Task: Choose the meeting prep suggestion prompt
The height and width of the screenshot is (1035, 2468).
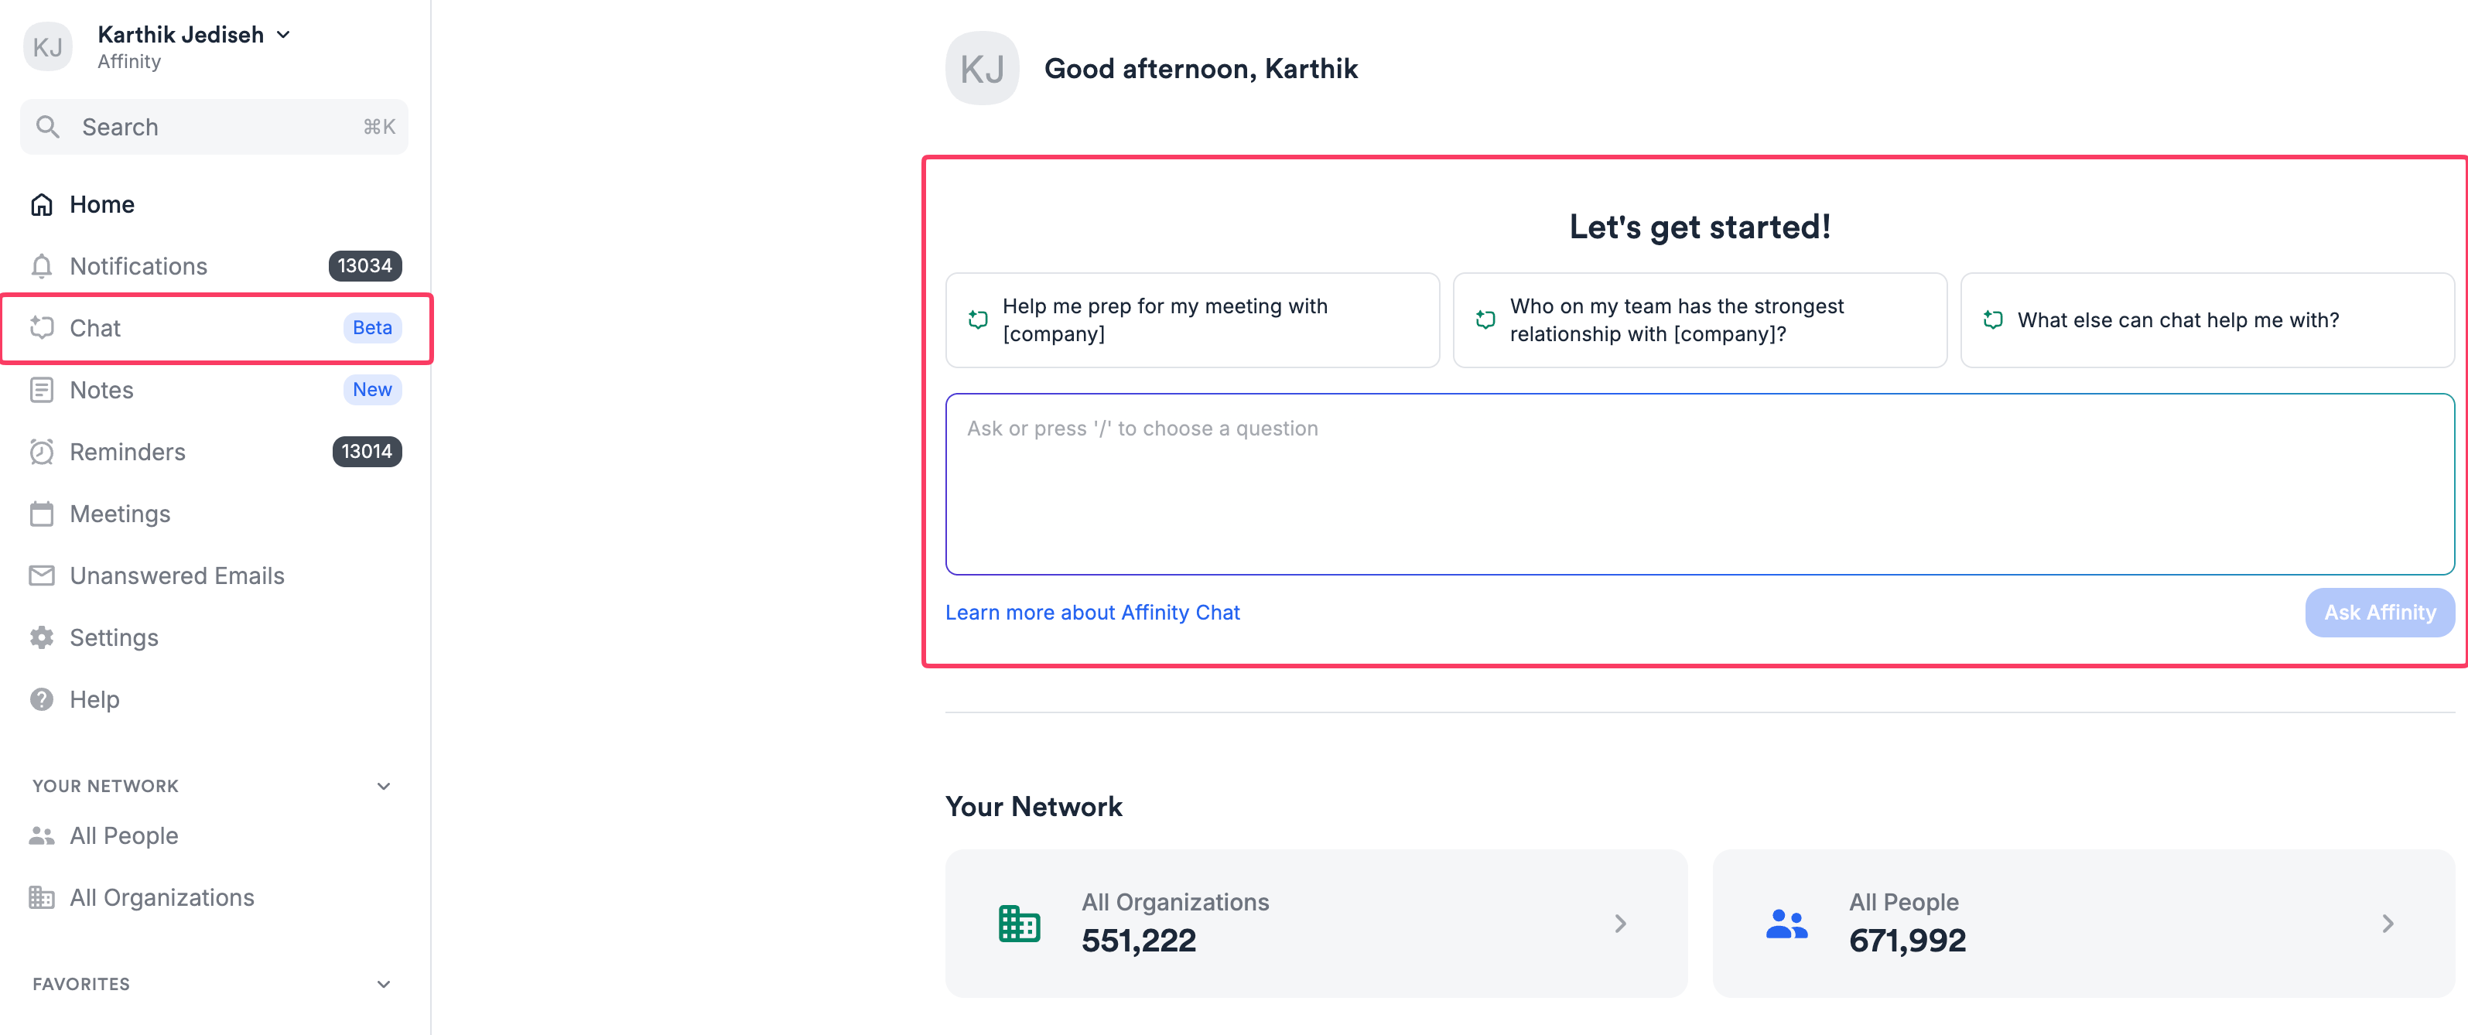Action: [1192, 320]
